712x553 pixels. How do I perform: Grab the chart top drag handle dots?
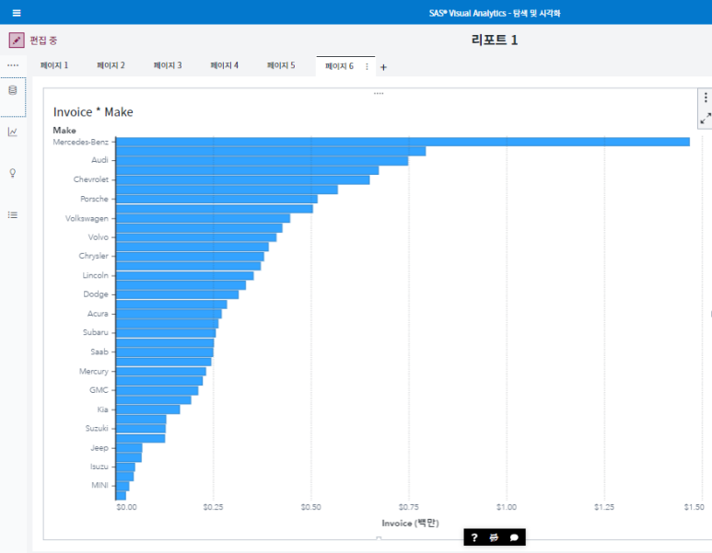pyautogui.click(x=379, y=94)
